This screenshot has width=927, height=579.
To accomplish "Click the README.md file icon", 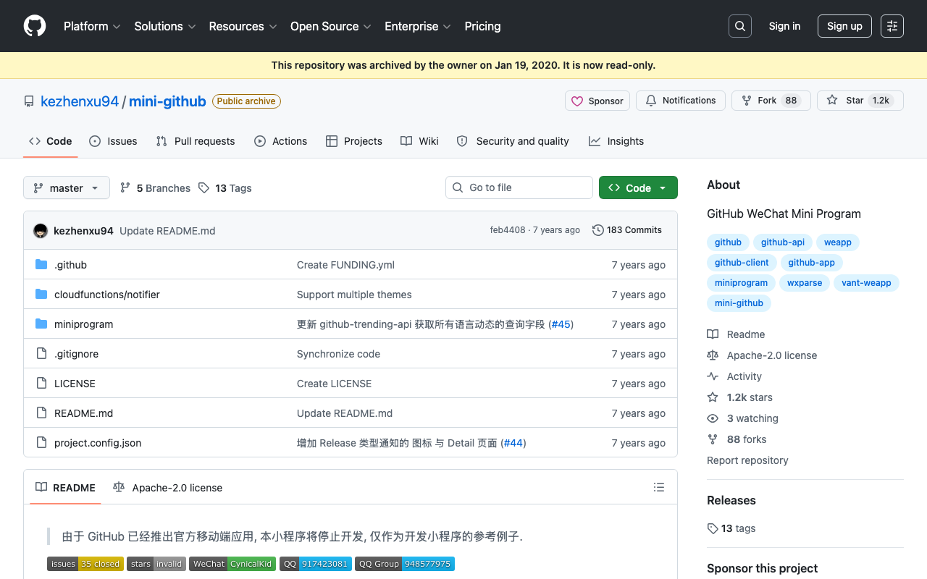I will (41, 413).
